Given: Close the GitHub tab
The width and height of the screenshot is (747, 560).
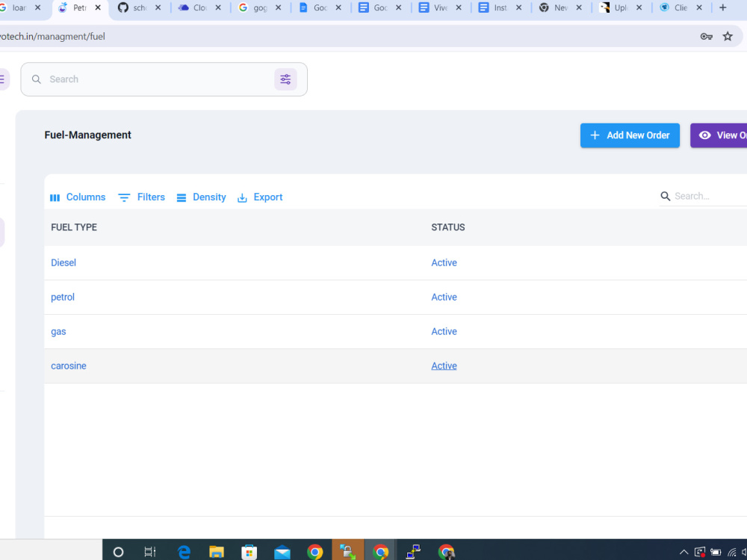Looking at the screenshot, I should [158, 7].
